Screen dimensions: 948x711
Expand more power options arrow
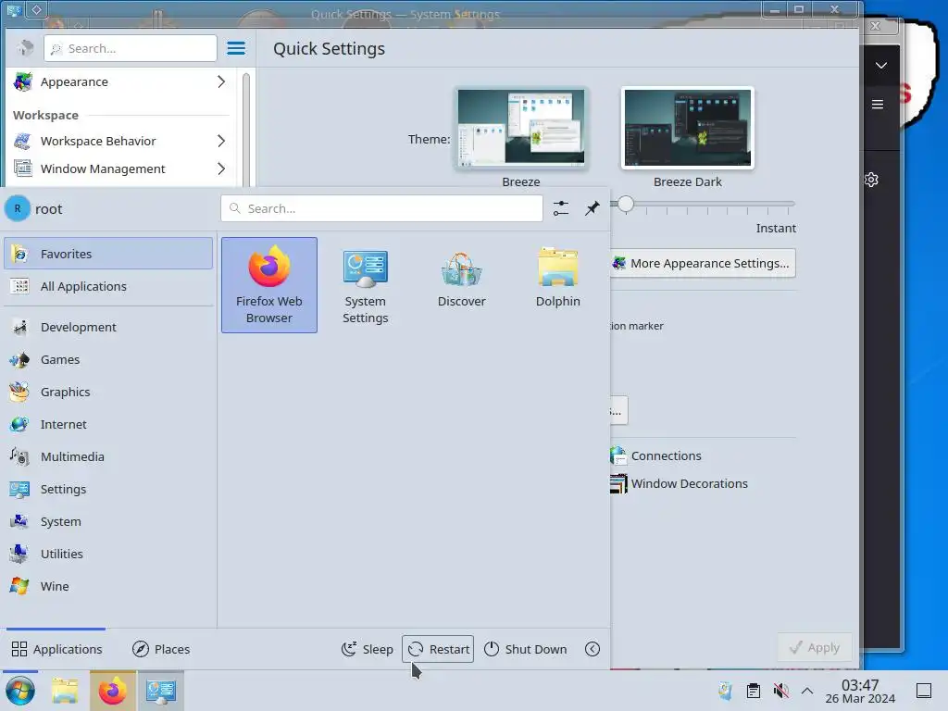592,649
